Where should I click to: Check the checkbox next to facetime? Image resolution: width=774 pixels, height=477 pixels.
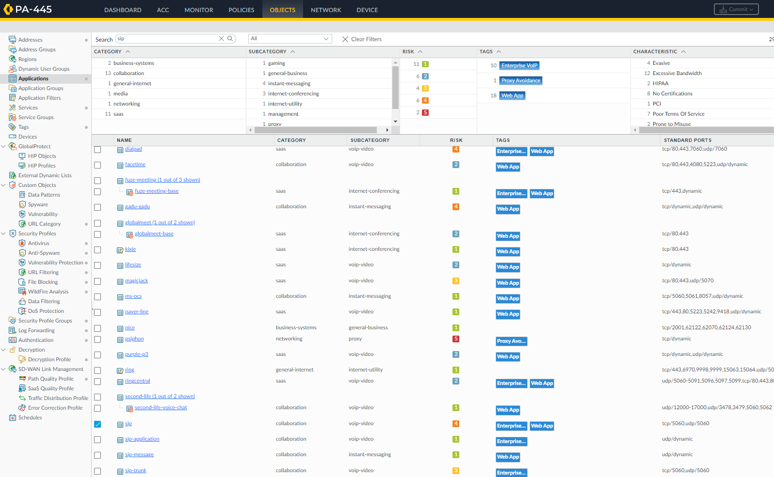(97, 165)
